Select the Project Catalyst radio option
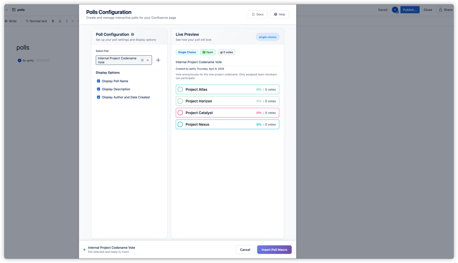Viewport: 458px width, 263px height. tap(180, 113)
